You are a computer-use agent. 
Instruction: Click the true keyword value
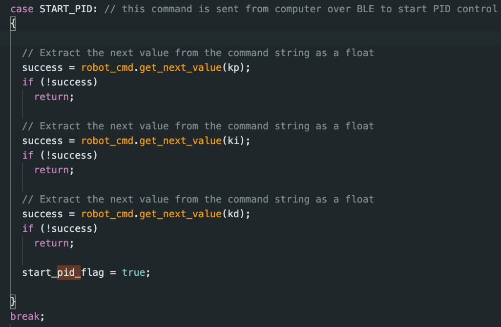133,272
